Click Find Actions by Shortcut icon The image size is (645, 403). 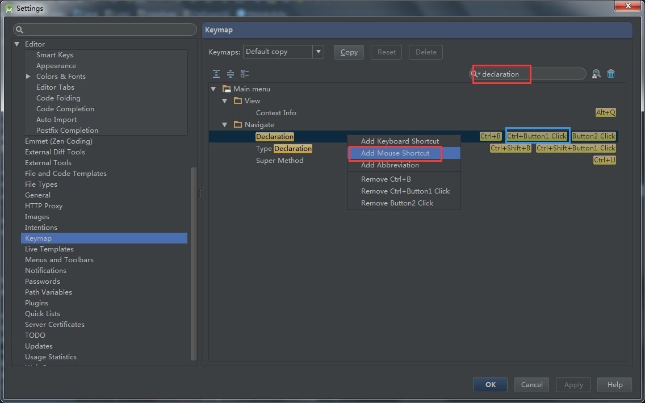pos(596,74)
